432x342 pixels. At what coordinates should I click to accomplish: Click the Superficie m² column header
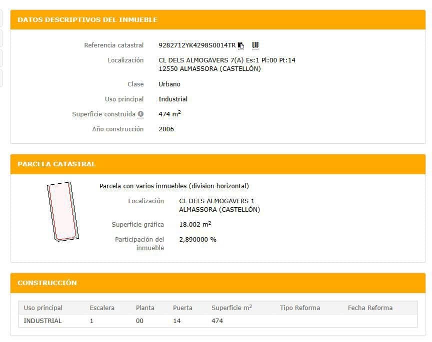tap(231, 308)
